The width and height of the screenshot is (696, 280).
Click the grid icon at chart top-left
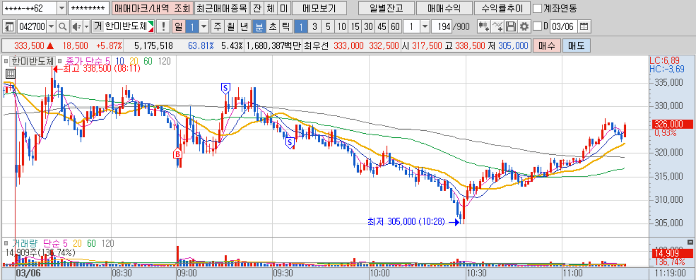pos(10,73)
